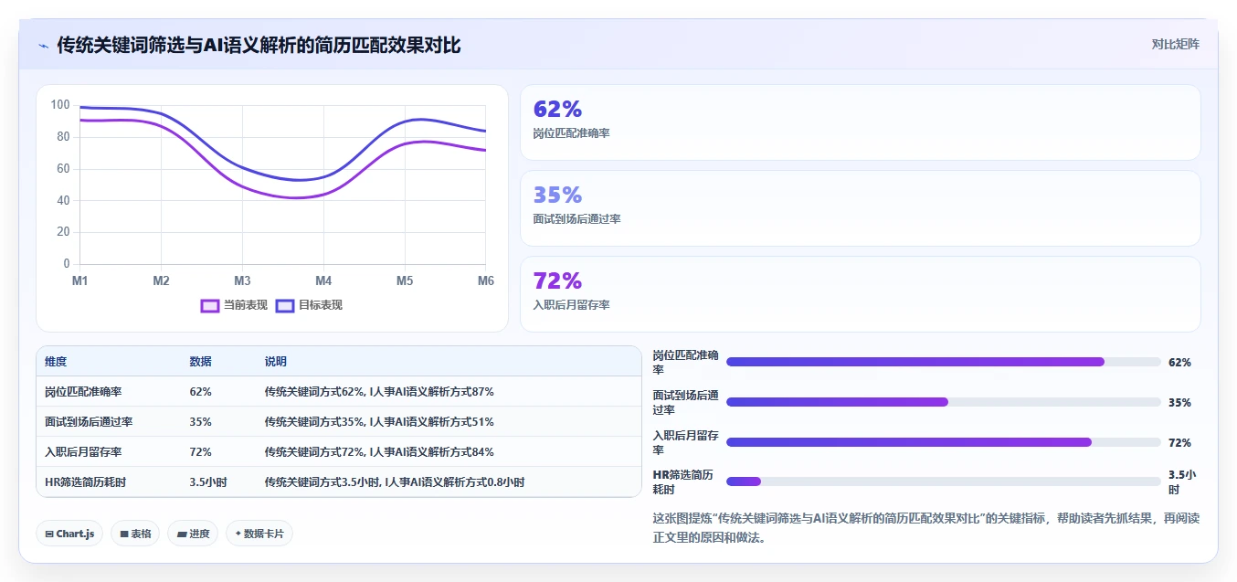Click the M4 x-axis label
This screenshot has height=582, width=1237.
[x=323, y=280]
